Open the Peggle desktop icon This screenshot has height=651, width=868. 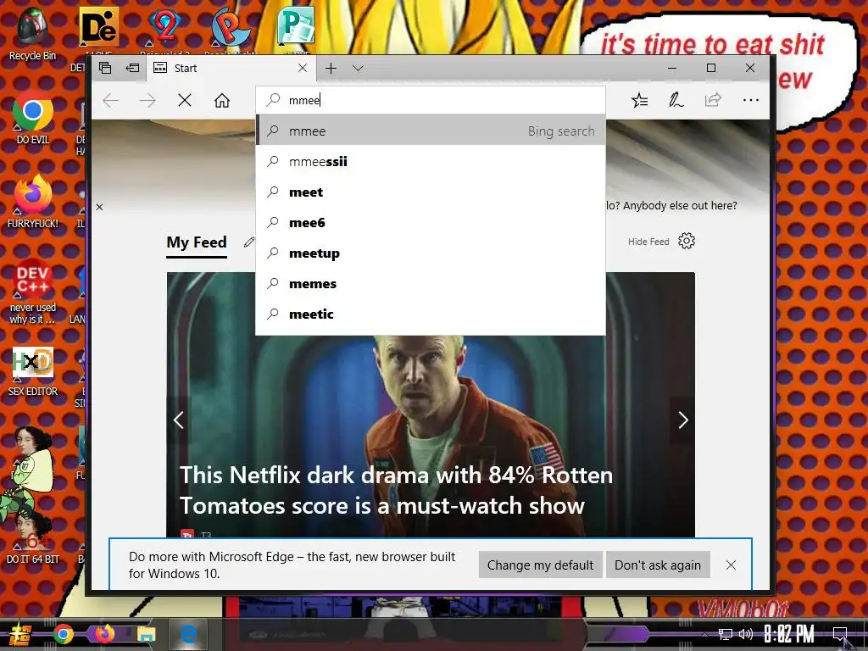coord(231,28)
